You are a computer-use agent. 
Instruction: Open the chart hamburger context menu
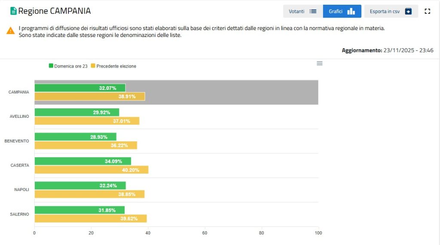coord(319,63)
